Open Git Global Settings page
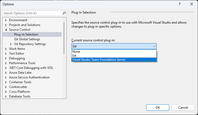The image size is (198, 115). (27, 39)
